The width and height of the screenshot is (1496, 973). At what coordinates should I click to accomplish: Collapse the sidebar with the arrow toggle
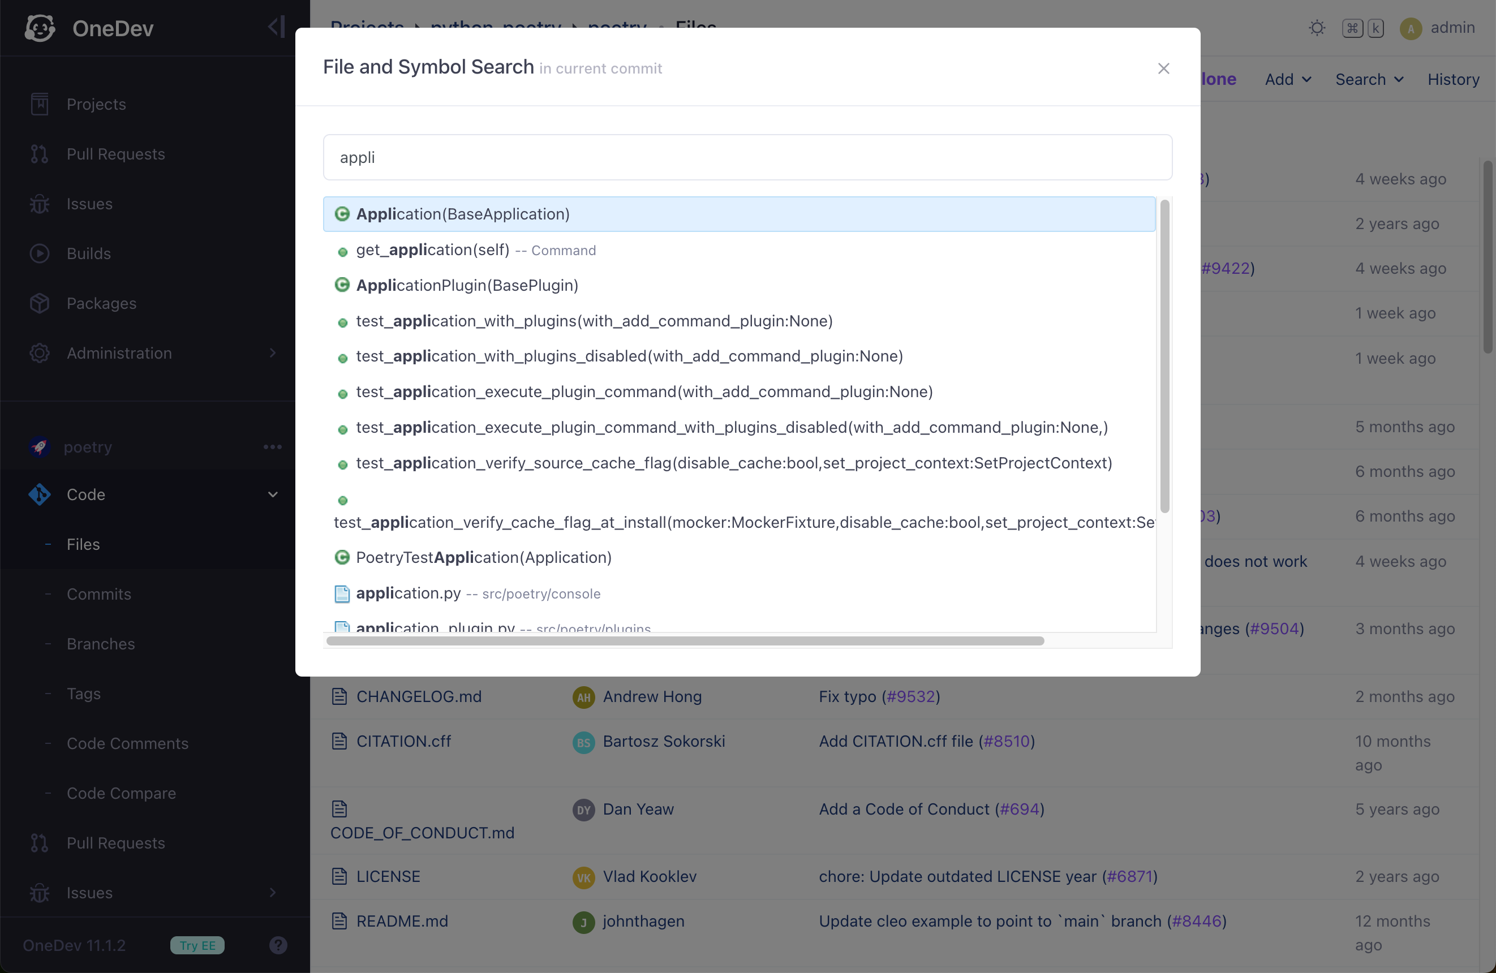click(x=276, y=27)
